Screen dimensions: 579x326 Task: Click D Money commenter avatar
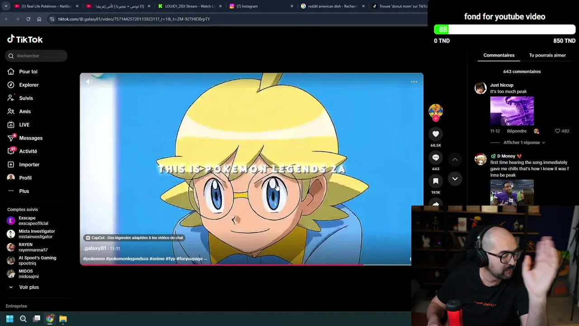480,159
